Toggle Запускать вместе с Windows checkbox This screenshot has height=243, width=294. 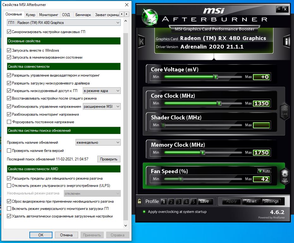tap(9, 50)
